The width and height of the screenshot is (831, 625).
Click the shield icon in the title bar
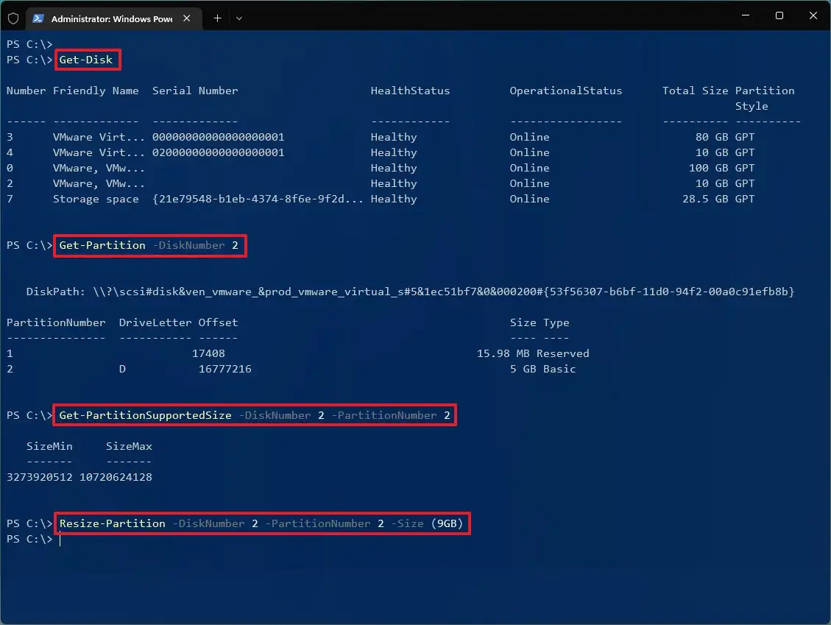click(x=13, y=18)
